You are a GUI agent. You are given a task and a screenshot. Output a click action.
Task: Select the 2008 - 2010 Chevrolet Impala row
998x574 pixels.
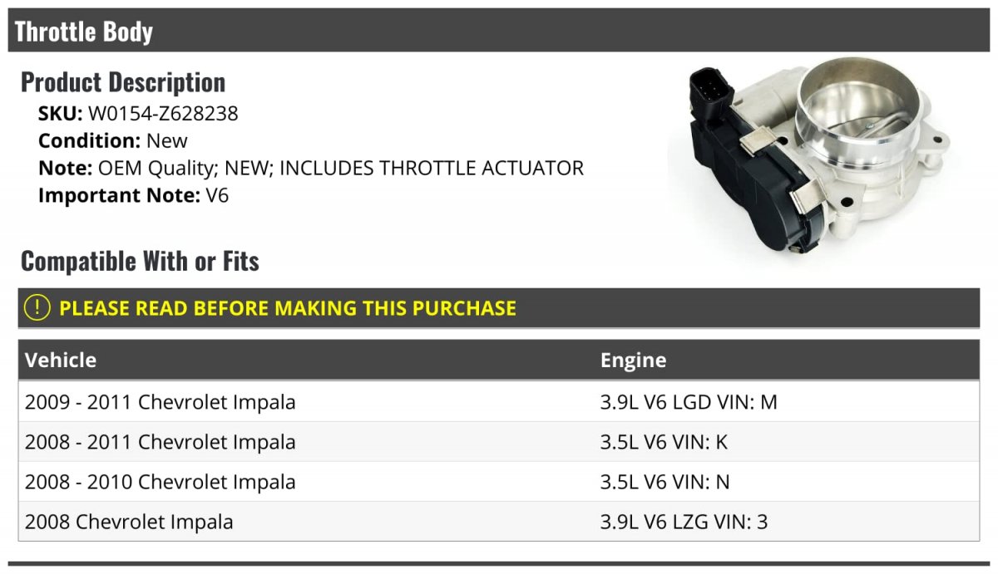pyautogui.click(x=161, y=482)
